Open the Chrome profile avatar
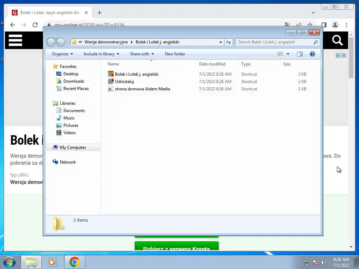 point(335,25)
